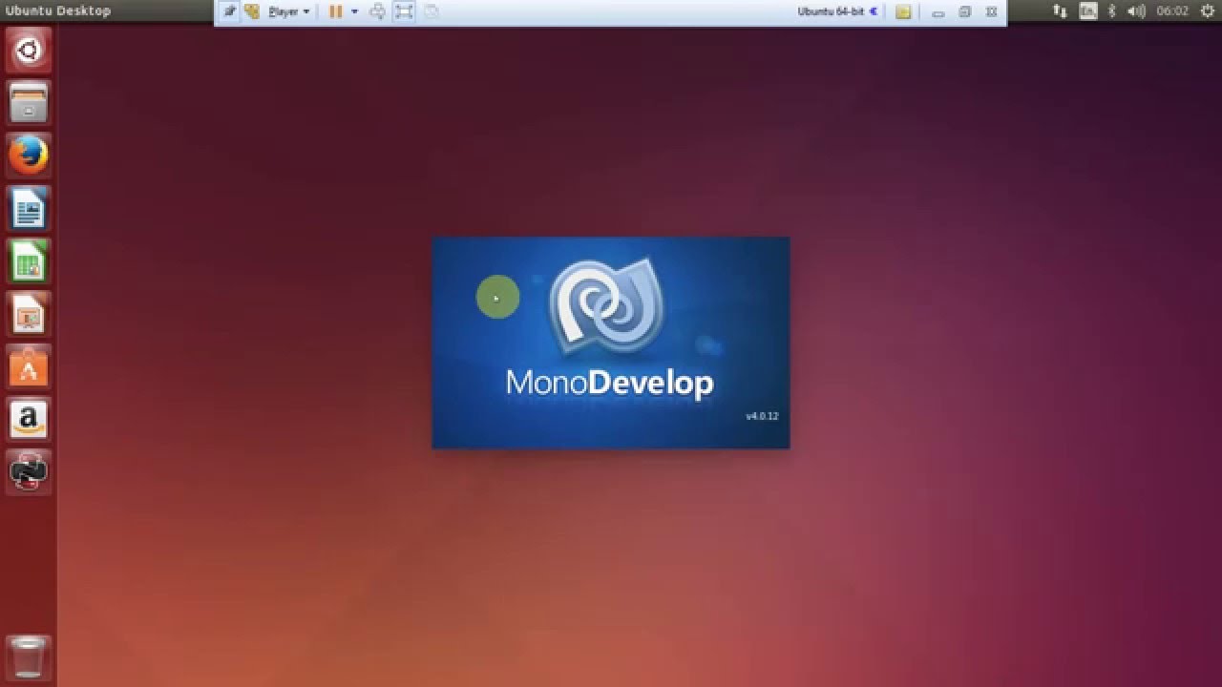
Task: Click the VMware Player icon next to pin
Action: pyautogui.click(x=252, y=11)
